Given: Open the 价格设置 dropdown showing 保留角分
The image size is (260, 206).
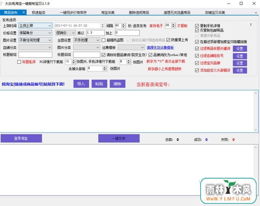Looking at the screenshot, I should (x=36, y=33).
